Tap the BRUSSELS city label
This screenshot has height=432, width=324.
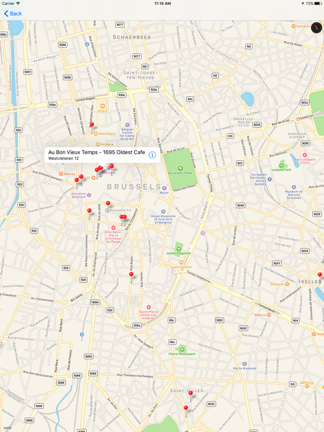(x=134, y=187)
